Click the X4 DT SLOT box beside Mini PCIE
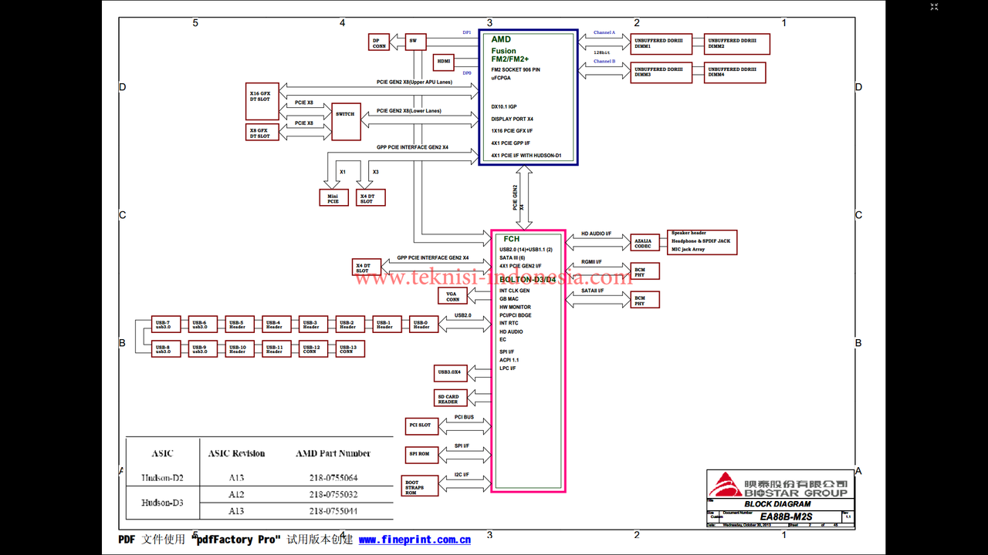Image resolution: width=988 pixels, height=555 pixels. 370,197
